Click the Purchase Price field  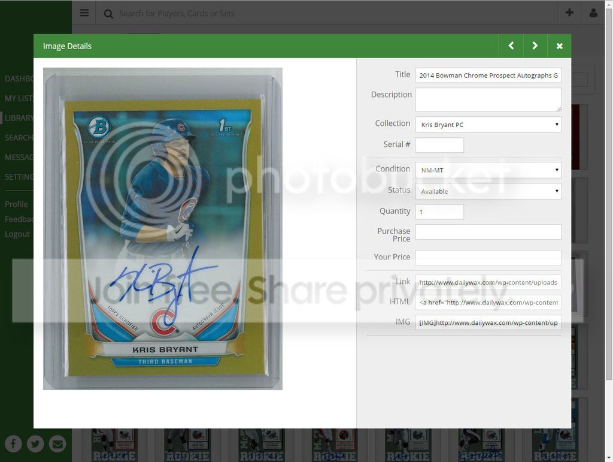point(488,232)
